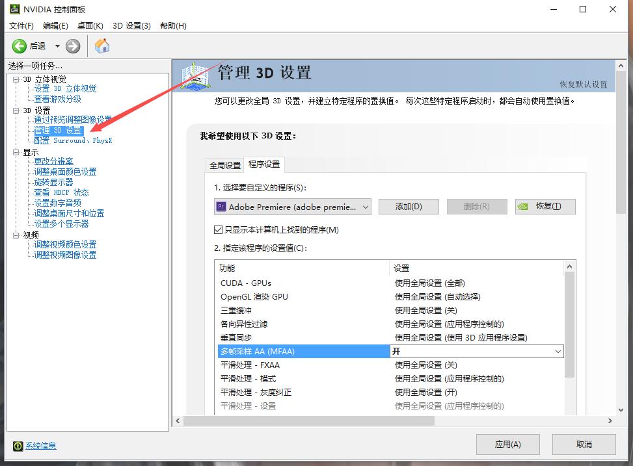Click 恢复默认设置 link
633x466 pixels.
[584, 84]
